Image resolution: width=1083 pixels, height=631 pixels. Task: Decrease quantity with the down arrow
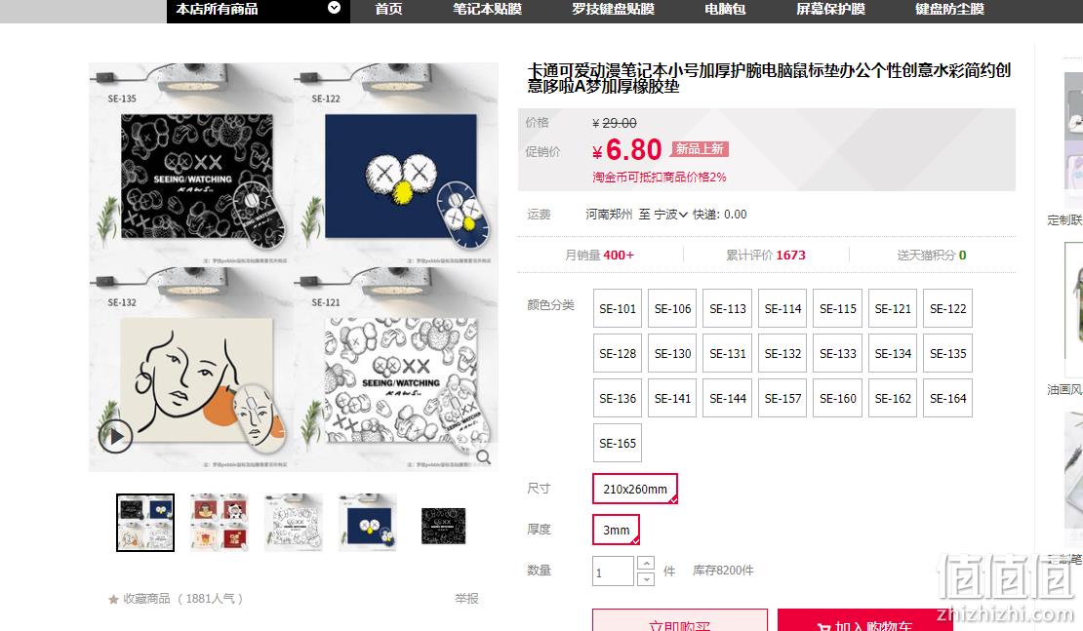(x=646, y=578)
